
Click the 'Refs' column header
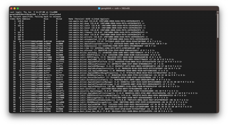tap(19, 19)
